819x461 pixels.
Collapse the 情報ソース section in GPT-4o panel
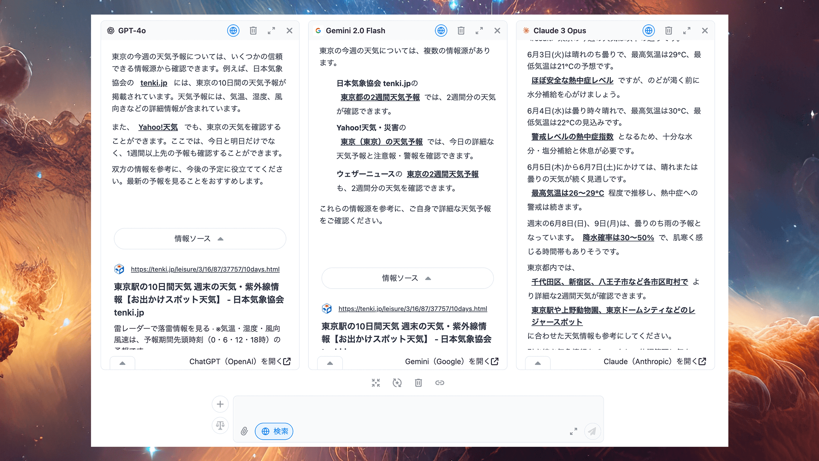[200, 239]
